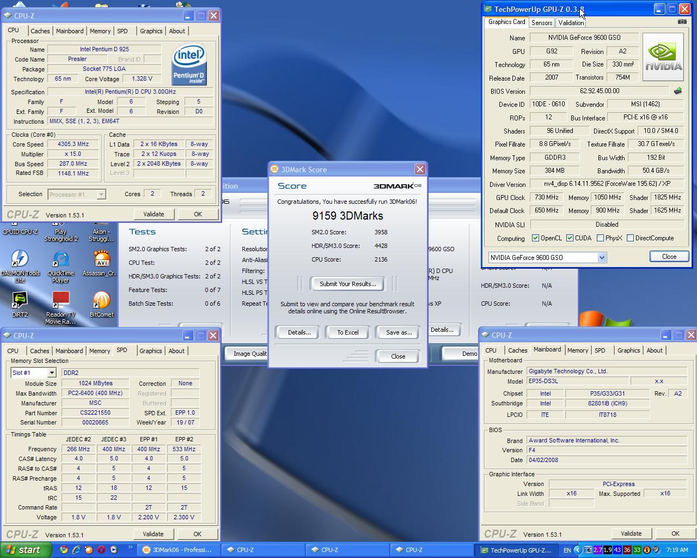Click the green 33 tray indicator
Screen dimensions: 697x558
[x=637, y=550]
